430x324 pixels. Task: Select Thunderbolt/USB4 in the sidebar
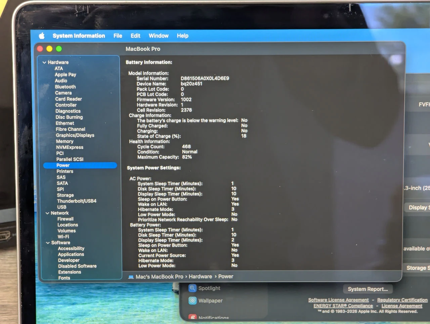click(x=77, y=201)
